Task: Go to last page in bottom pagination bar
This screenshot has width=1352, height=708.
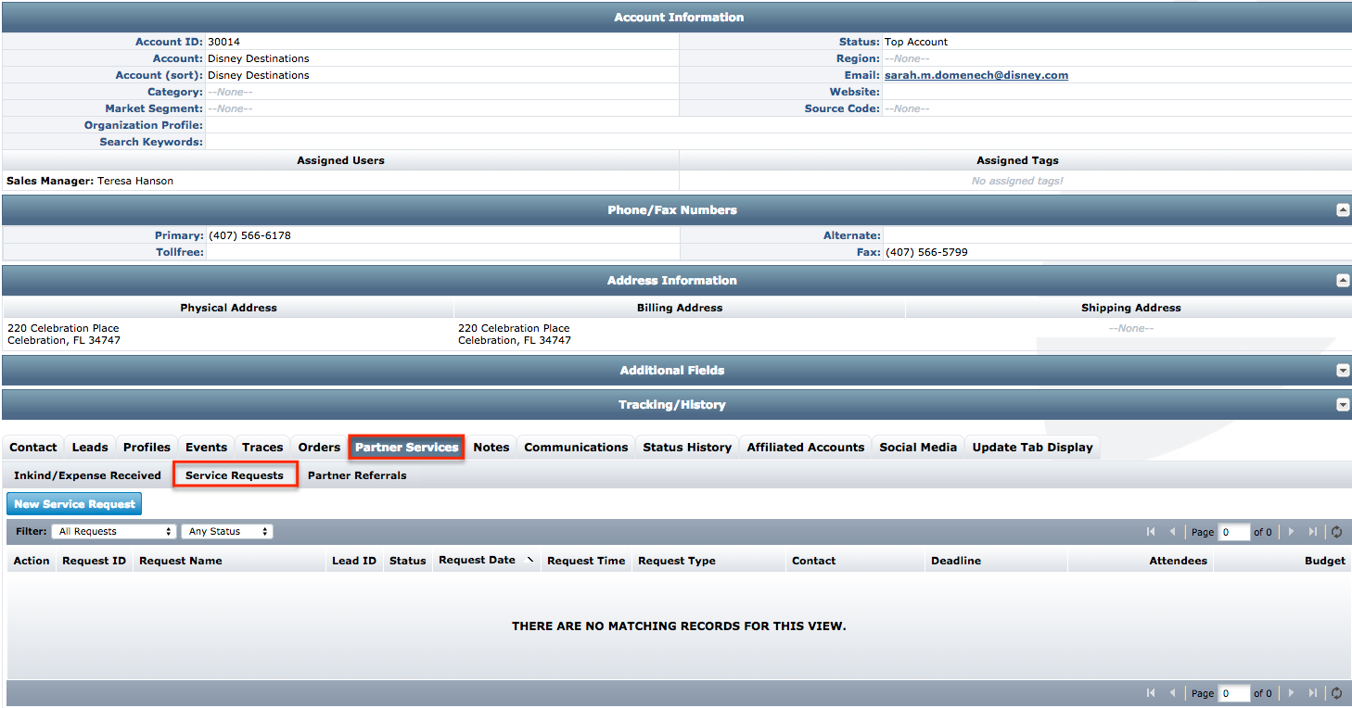Action: click(1313, 693)
